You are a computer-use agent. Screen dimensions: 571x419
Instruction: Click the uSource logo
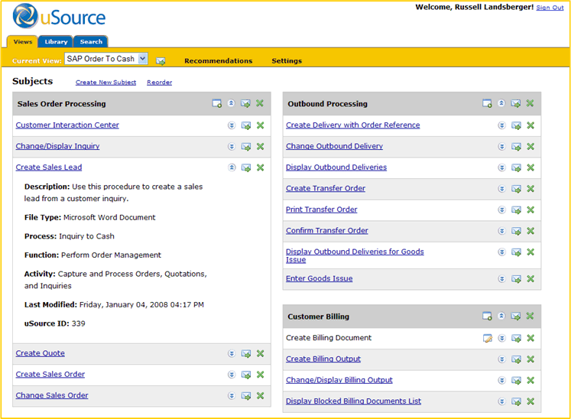59,17
